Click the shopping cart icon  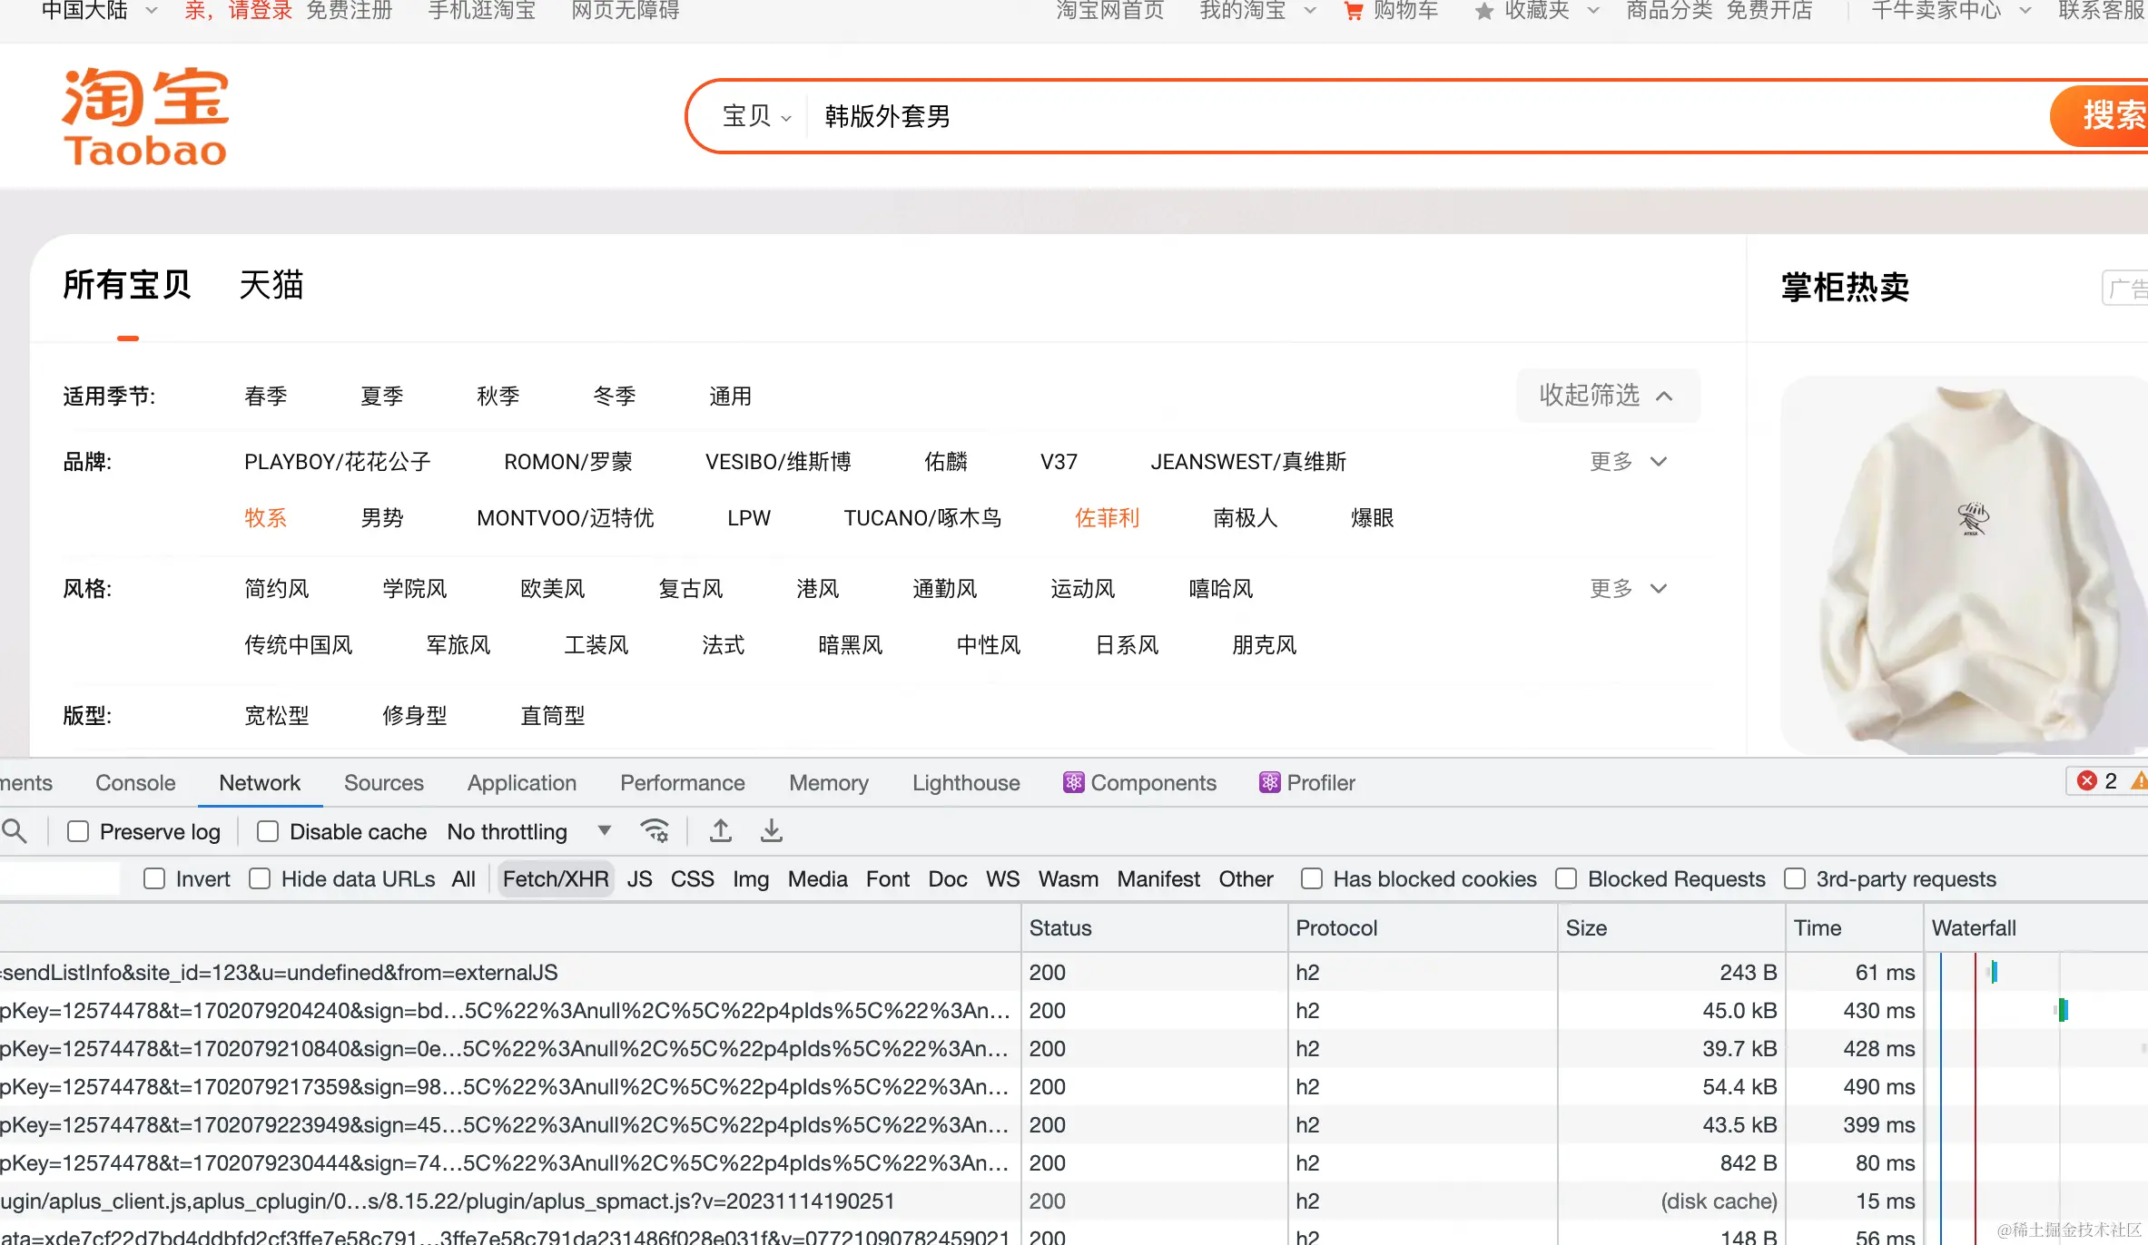pyautogui.click(x=1353, y=12)
